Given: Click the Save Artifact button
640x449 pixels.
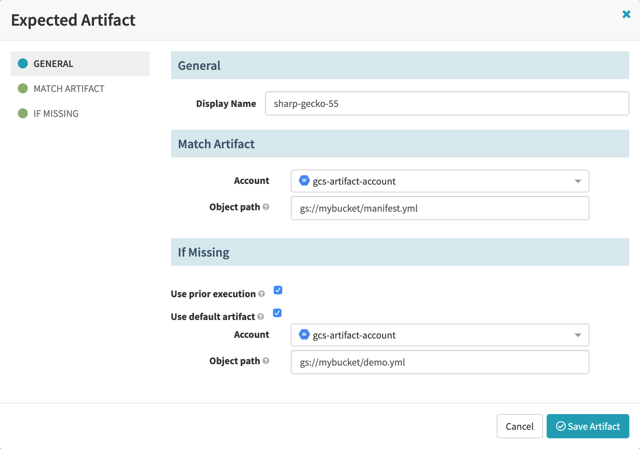Looking at the screenshot, I should point(588,426).
